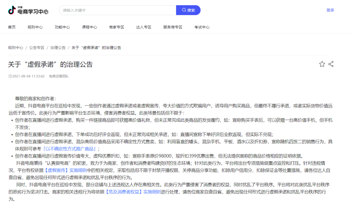Click the 登录 login link

(x=330, y=10)
